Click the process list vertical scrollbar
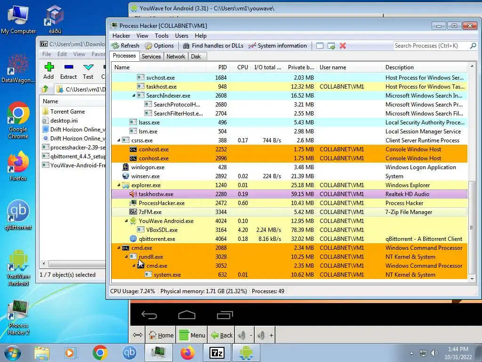This screenshot has width=482, height=362. click(x=472, y=228)
